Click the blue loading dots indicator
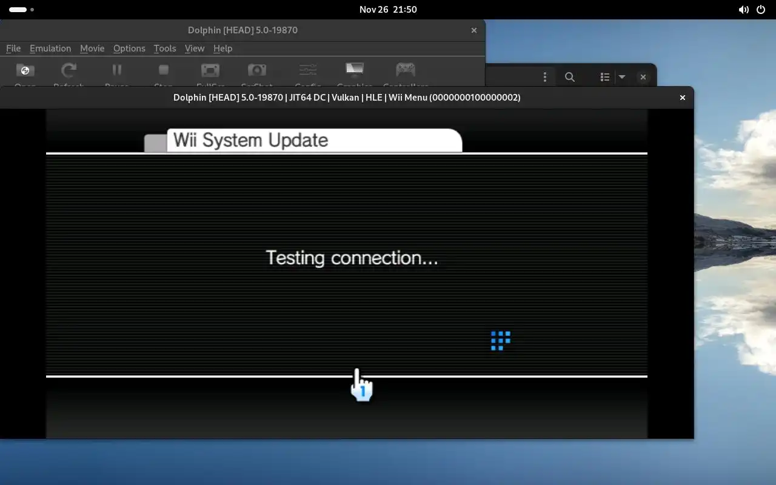The width and height of the screenshot is (776, 485). coord(501,341)
